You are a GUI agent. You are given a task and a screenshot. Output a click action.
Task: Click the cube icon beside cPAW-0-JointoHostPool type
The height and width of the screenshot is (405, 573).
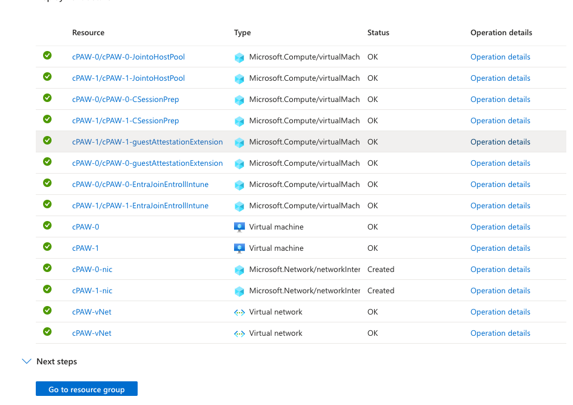(240, 58)
